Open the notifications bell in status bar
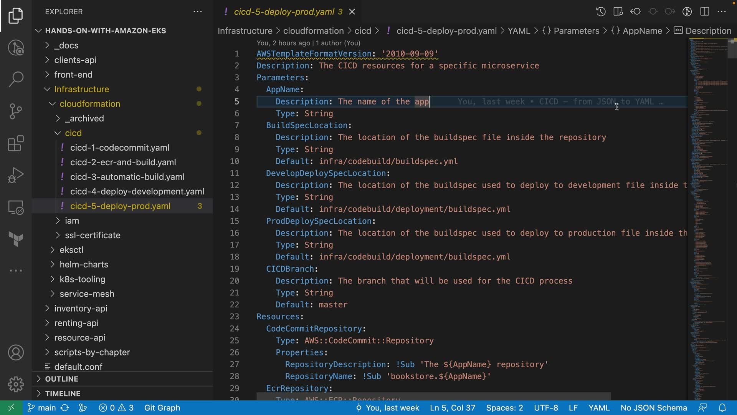 pyautogui.click(x=722, y=408)
